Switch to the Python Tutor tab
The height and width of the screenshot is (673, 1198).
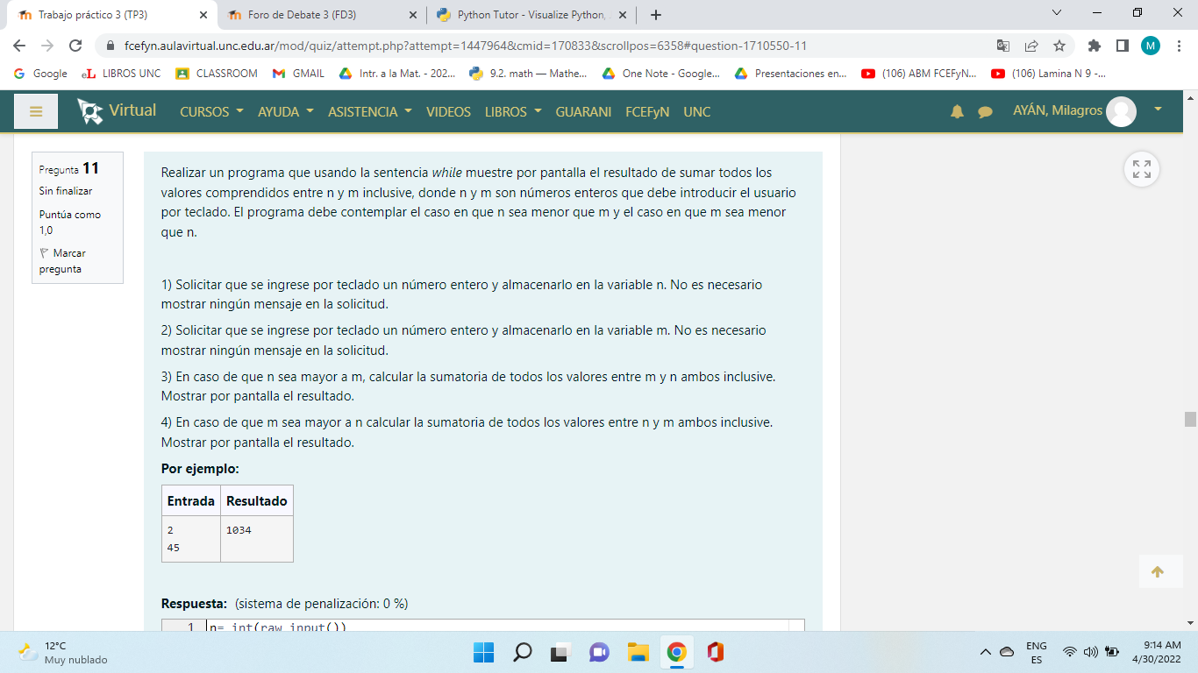pyautogui.click(x=529, y=15)
